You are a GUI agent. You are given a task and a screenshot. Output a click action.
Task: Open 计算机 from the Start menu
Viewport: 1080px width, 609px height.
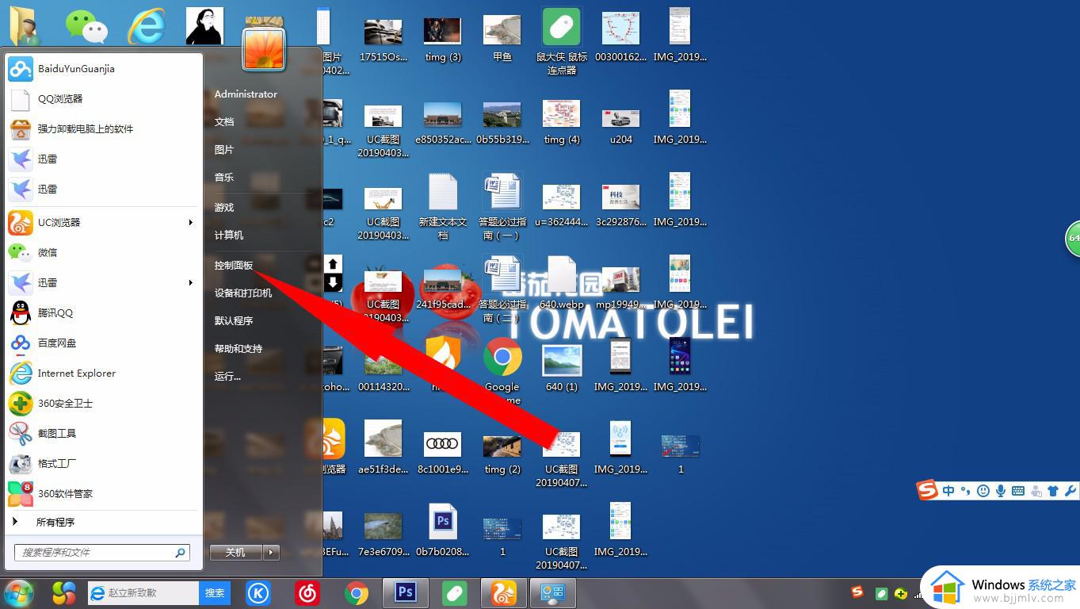(229, 236)
